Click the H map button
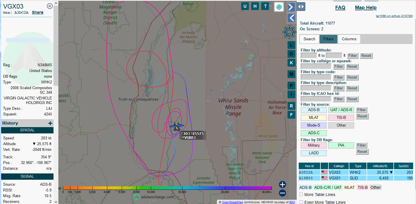The image size is (416, 204). (x=255, y=6)
